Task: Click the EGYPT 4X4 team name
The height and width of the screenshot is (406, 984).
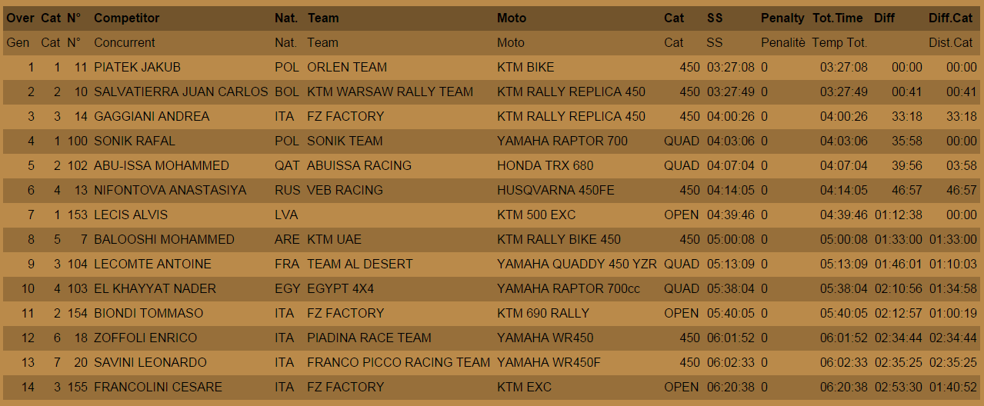Action: coord(341,288)
